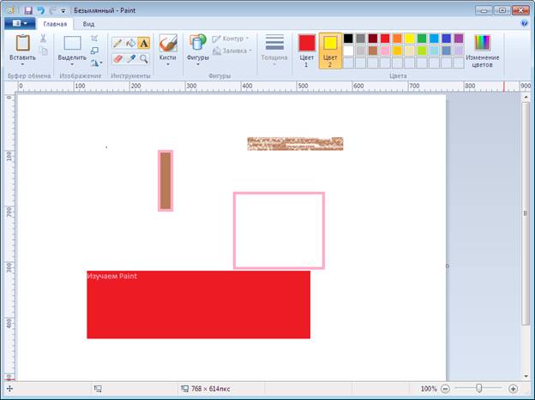
Task: Pick the white color swatch
Action: pyautogui.click(x=348, y=51)
